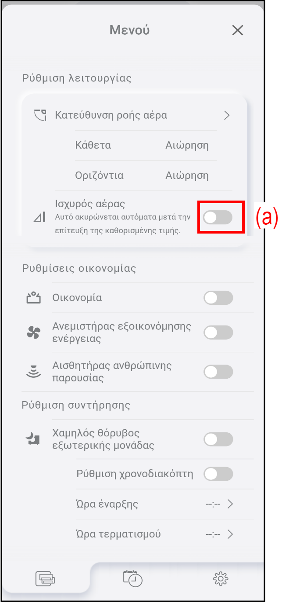282x603 pixels.
Task: Click the low-noise outdoor unit moon icon
Action: click(x=33, y=439)
